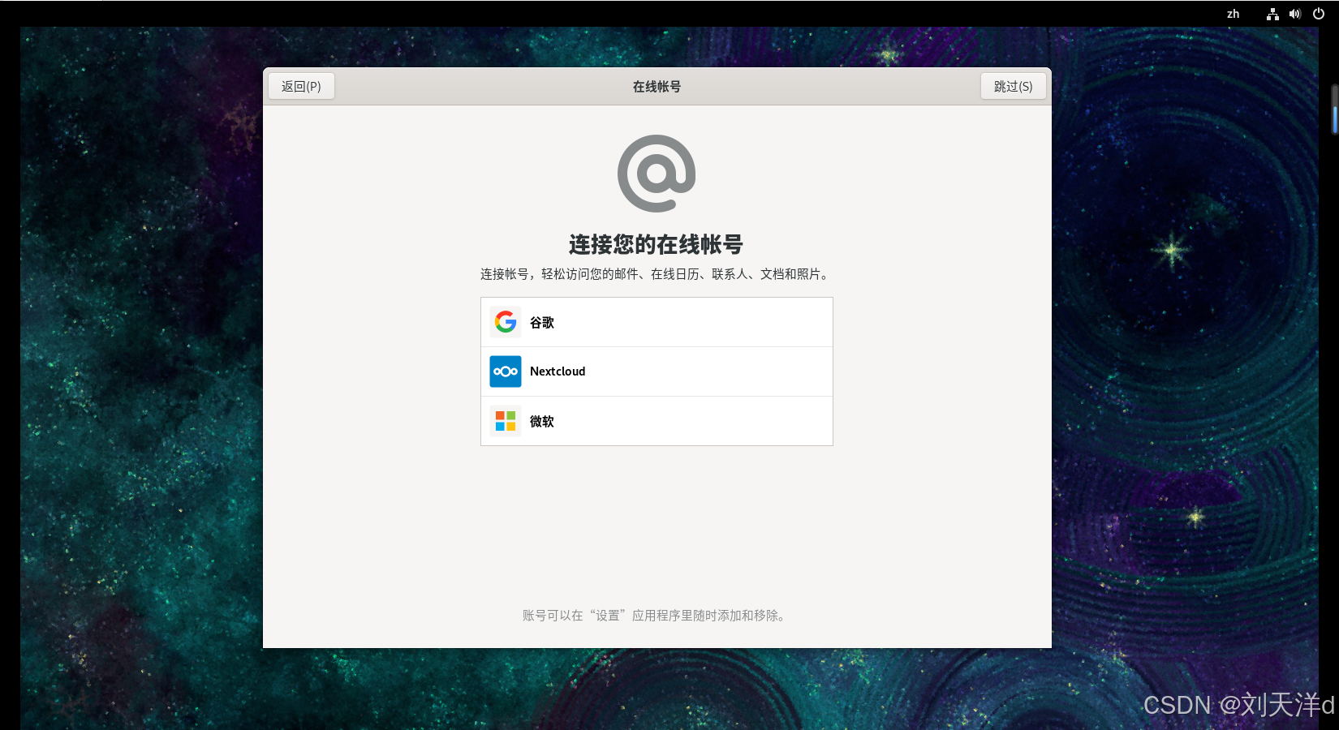This screenshot has height=730, width=1339.
Task: Open the network status icon in top bar
Action: click(1272, 14)
